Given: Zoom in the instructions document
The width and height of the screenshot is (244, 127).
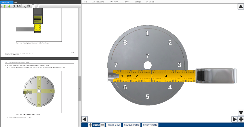Looking at the screenshot, I should tap(29, 6).
